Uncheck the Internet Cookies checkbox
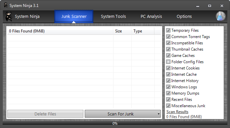The height and width of the screenshot is (128, 230). [168, 68]
